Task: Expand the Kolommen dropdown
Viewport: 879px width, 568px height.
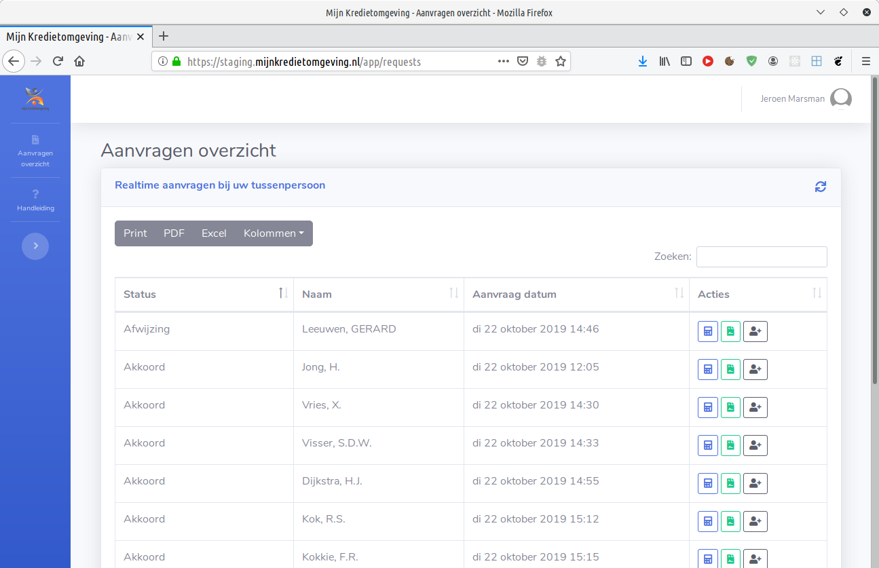Action: click(x=274, y=233)
